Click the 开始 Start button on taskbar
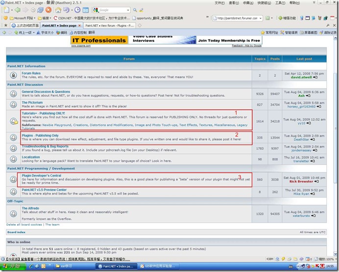Image resolution: width=339 pixels, height=272 pixels. click(x=12, y=266)
